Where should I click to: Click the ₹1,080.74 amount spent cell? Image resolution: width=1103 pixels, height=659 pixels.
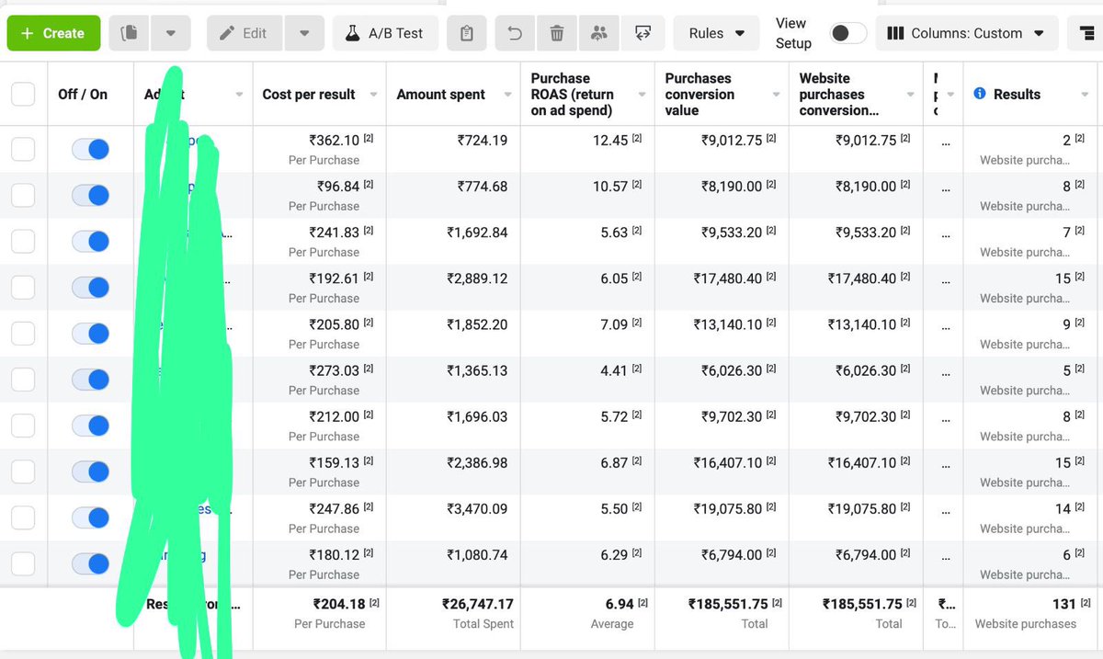[477, 554]
